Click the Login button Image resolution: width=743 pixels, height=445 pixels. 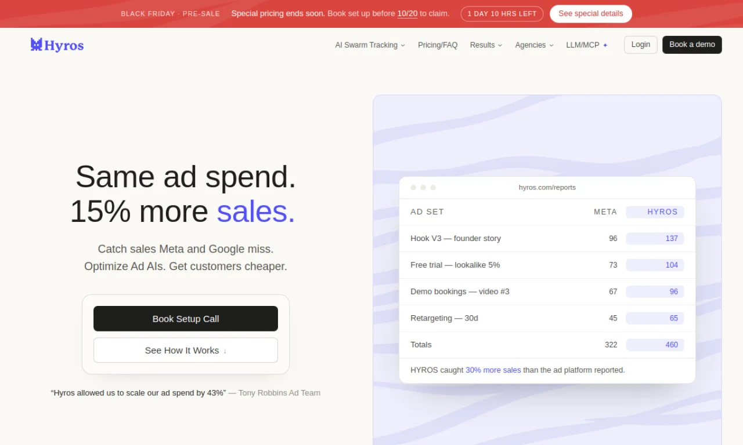641,45
